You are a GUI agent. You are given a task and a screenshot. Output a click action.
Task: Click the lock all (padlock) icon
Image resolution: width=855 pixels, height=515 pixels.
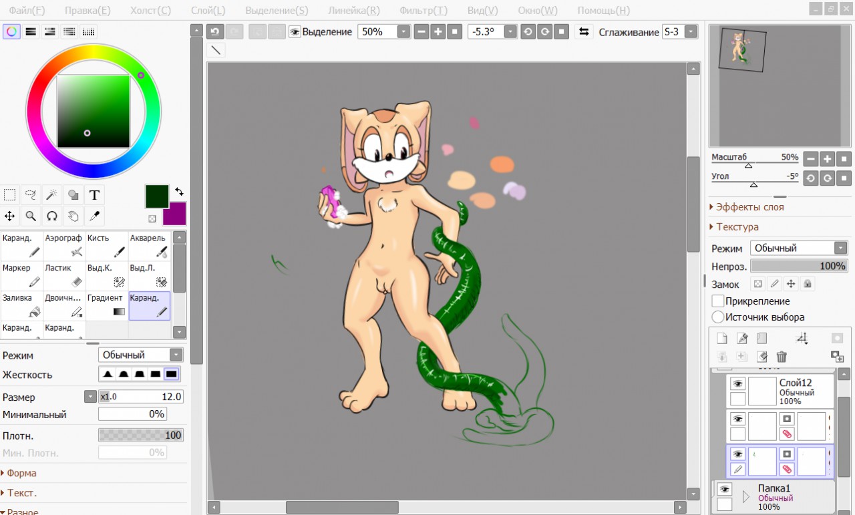808,284
